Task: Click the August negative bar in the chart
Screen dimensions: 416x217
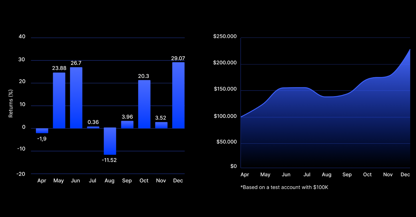Action: (x=110, y=141)
